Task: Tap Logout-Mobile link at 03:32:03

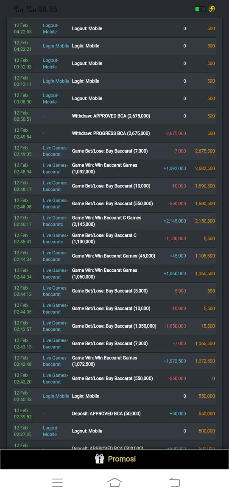Action: (50, 64)
